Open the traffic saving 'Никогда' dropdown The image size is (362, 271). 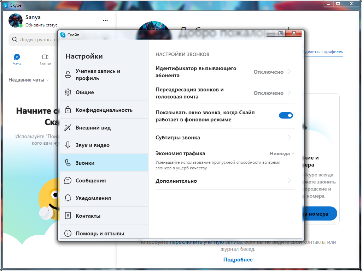[282, 153]
